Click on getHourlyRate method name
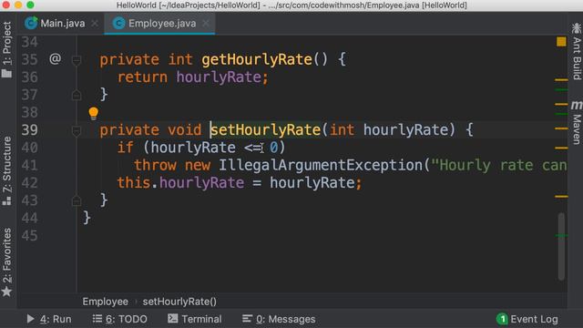This screenshot has width=583, height=328. 257,59
